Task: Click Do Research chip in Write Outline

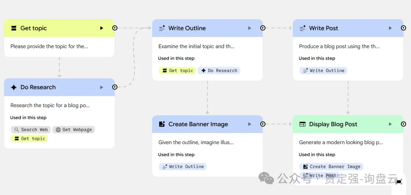Action: click(219, 71)
